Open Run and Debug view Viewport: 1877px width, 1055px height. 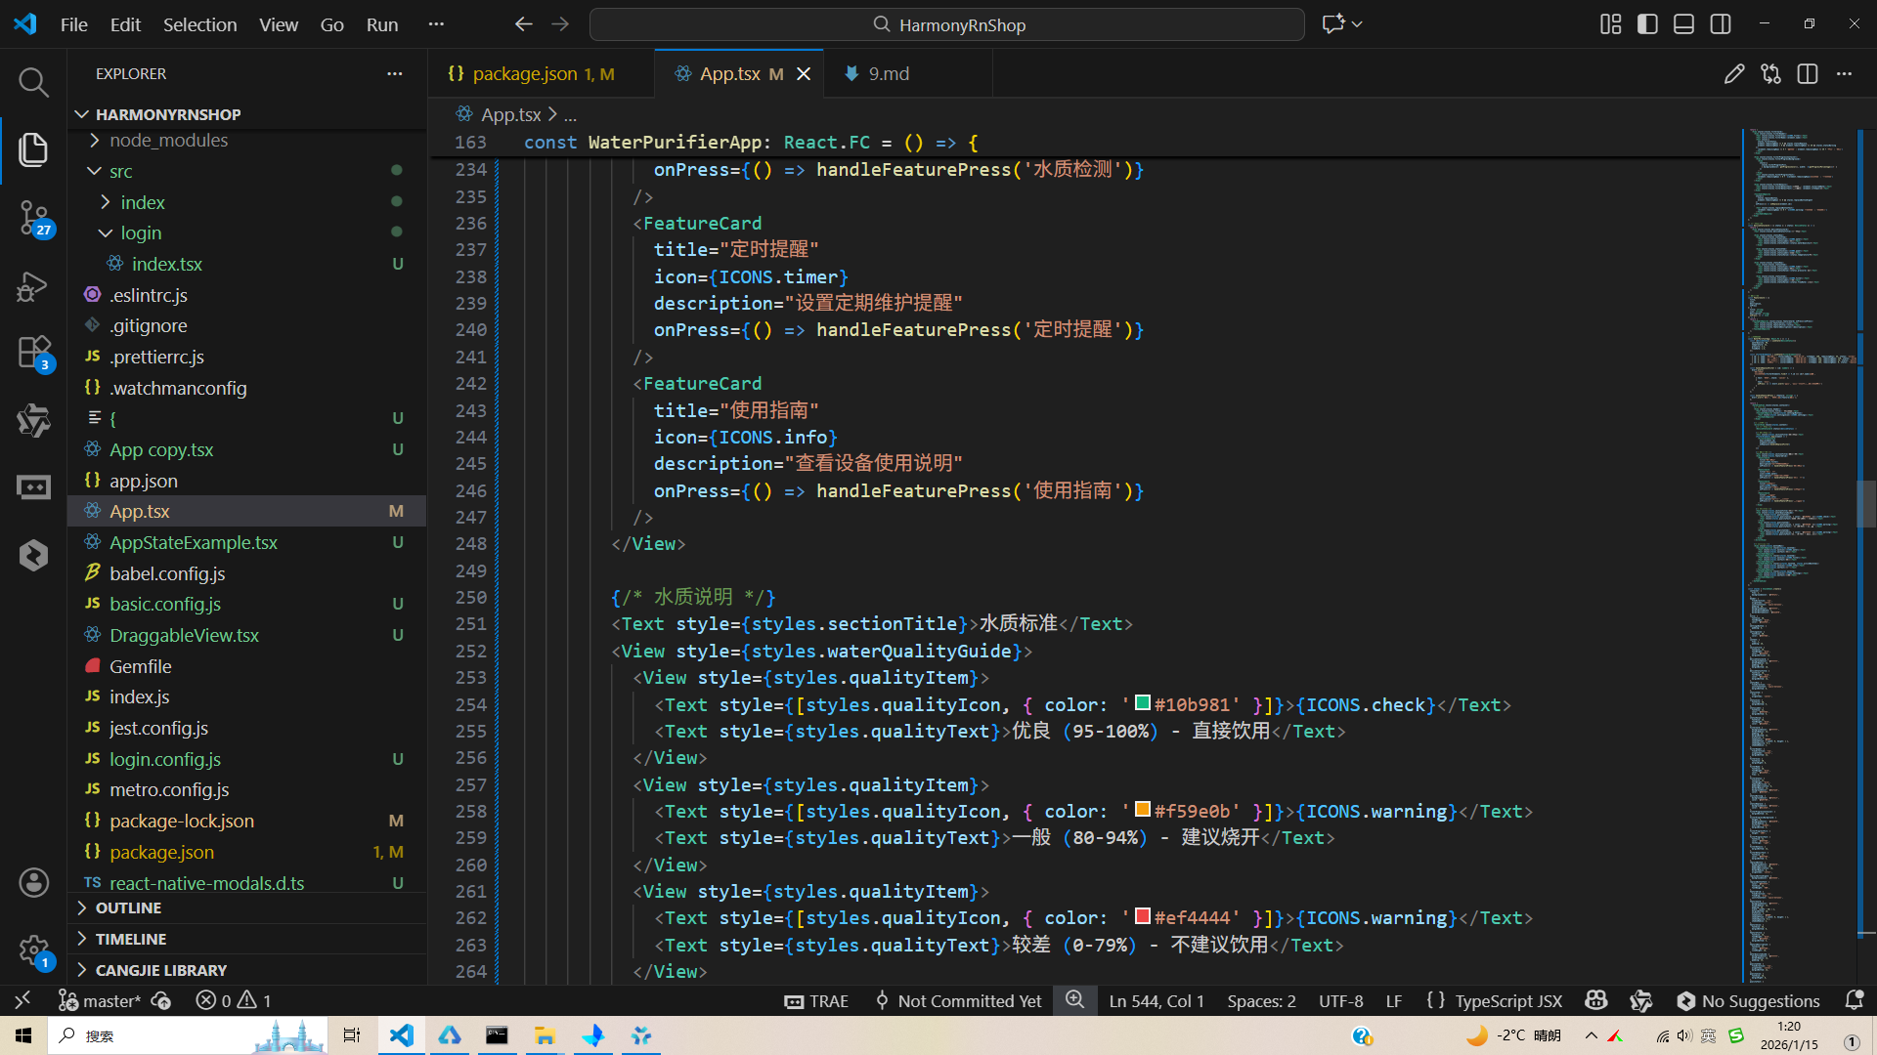(33, 286)
